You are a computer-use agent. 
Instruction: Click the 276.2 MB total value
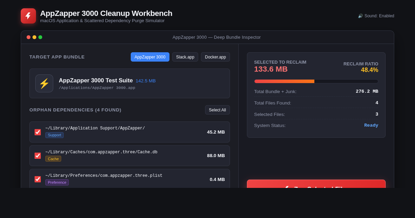pyautogui.click(x=367, y=91)
